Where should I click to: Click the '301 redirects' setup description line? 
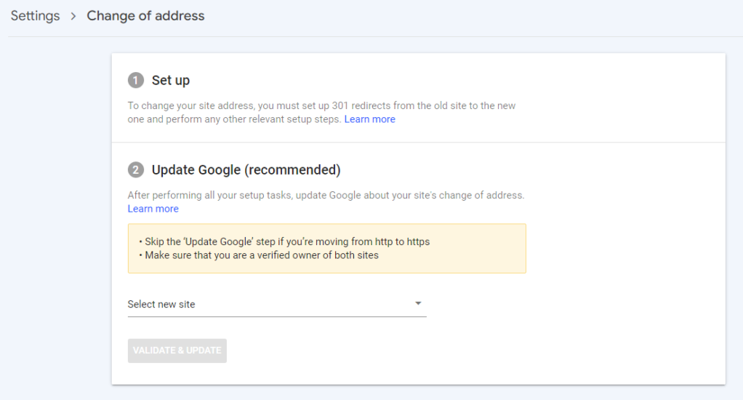coord(321,105)
